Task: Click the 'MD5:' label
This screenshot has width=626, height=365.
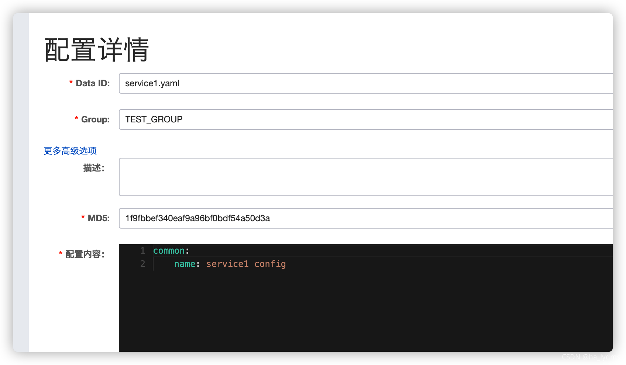Action: tap(99, 218)
